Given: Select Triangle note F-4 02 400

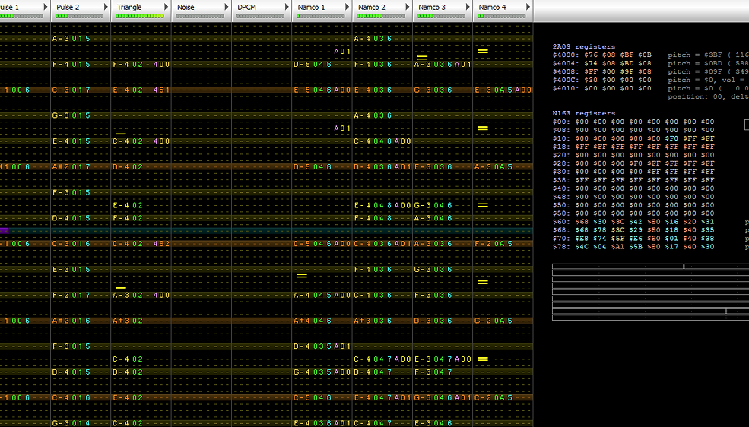Looking at the screenshot, I should 141,65.
